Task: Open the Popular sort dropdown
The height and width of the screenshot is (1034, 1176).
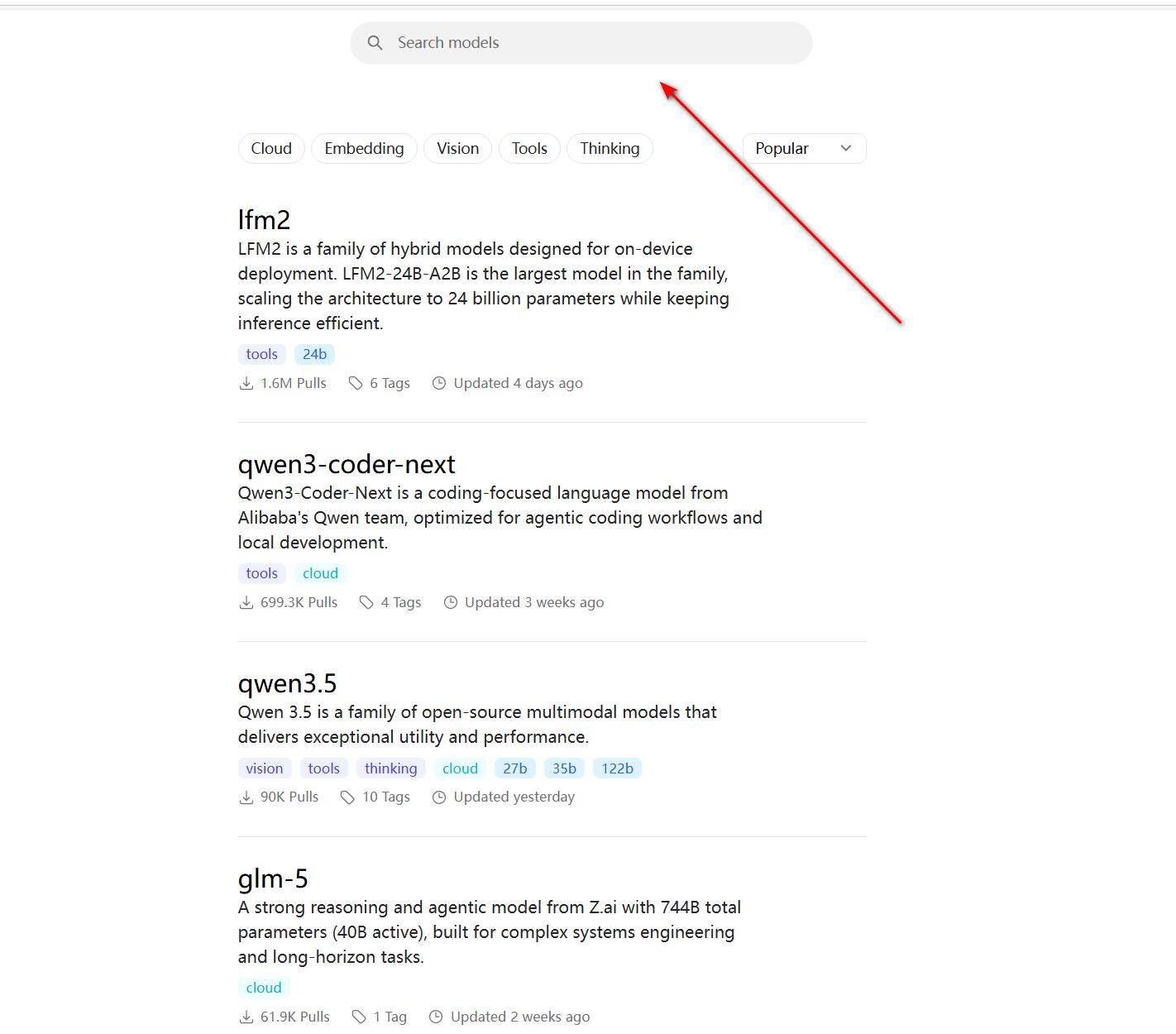Action: (803, 149)
